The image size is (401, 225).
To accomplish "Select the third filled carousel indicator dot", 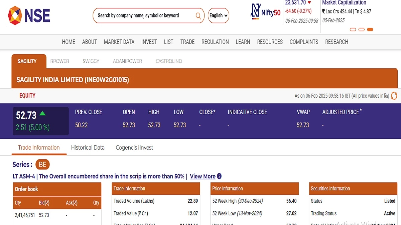I will pos(370,30).
